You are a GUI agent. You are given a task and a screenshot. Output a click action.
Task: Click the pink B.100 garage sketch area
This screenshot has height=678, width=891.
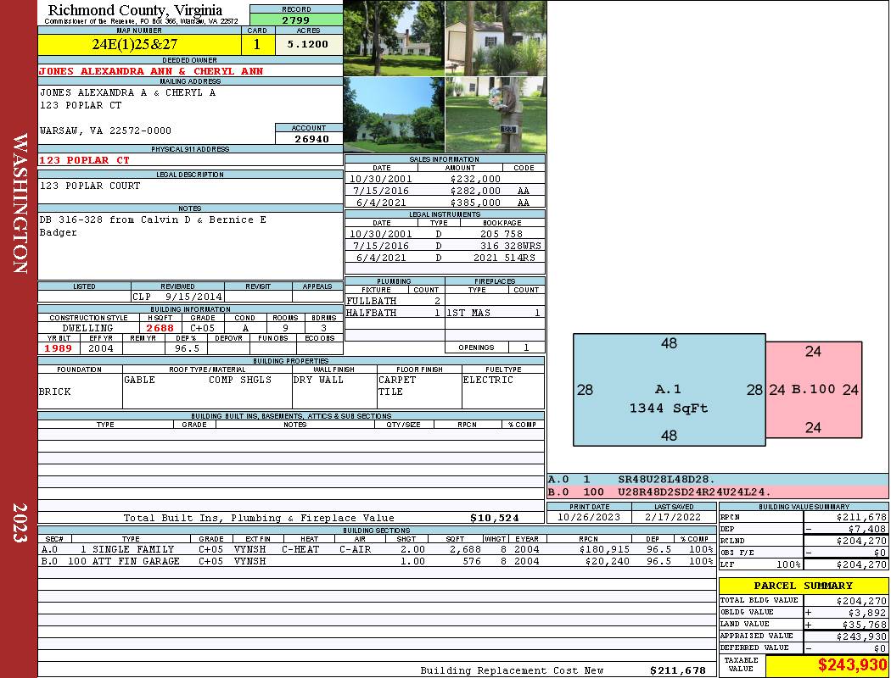coord(814,390)
